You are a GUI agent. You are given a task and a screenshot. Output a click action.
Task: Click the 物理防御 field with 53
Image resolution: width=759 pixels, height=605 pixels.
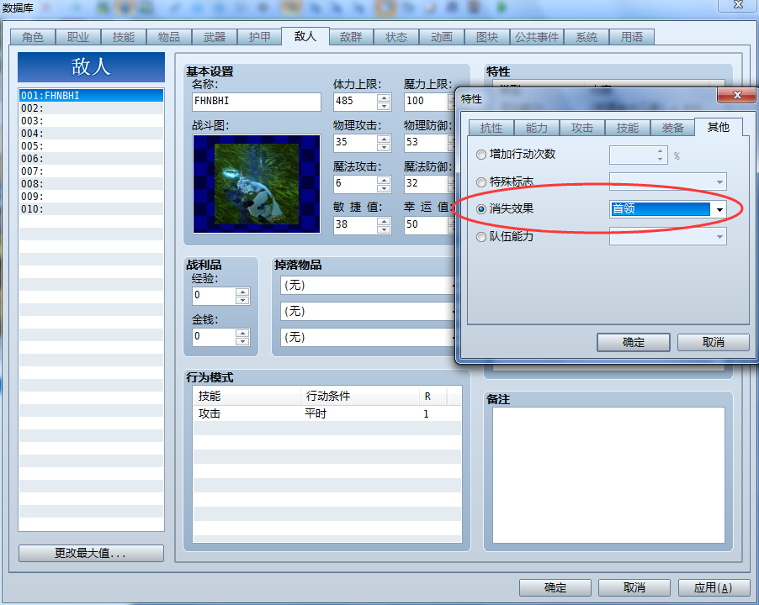pyautogui.click(x=426, y=143)
